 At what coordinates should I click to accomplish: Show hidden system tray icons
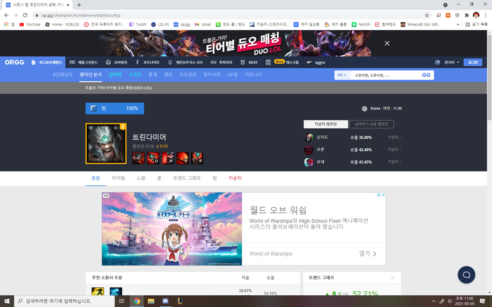click(434, 301)
